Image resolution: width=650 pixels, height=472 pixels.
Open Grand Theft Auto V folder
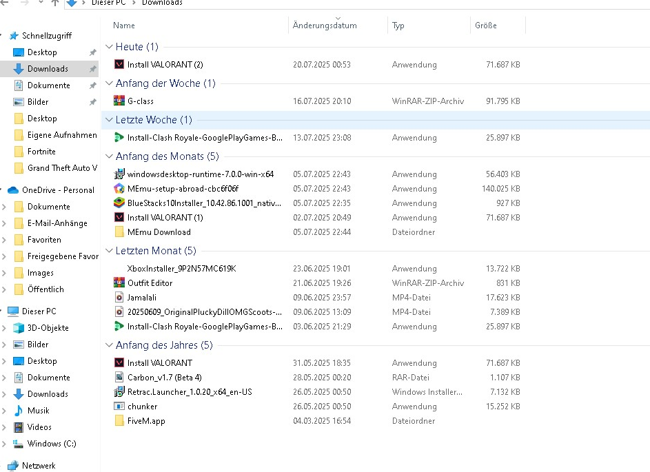click(x=62, y=168)
